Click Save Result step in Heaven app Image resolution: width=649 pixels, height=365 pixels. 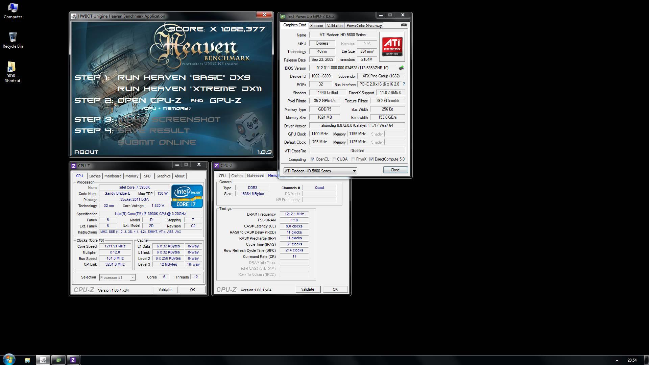[153, 131]
